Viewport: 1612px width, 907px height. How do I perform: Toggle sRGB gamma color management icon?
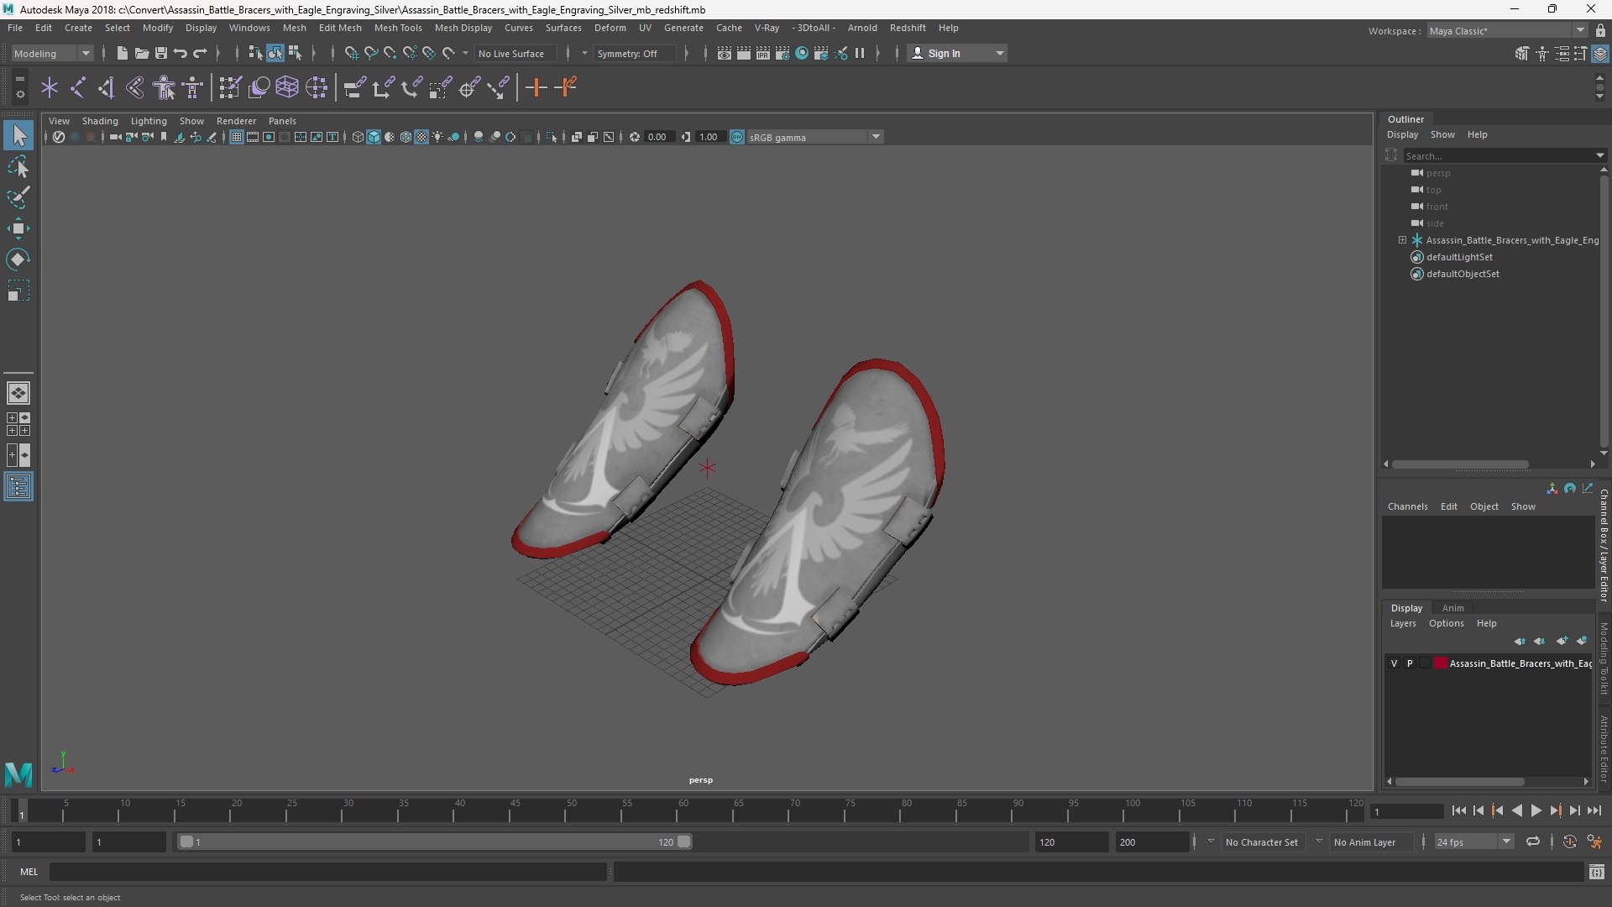point(737,137)
